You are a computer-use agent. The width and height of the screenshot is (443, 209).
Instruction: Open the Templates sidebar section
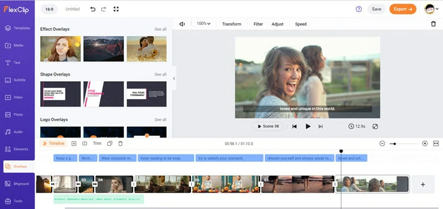[x=17, y=28]
